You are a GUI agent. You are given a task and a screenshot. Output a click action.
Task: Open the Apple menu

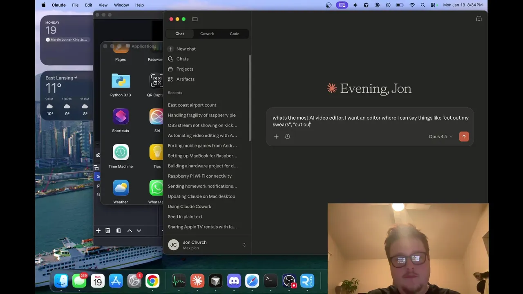pyautogui.click(x=44, y=5)
